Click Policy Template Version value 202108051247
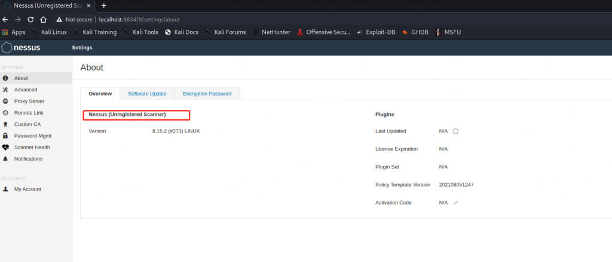612x262 pixels. 456,185
